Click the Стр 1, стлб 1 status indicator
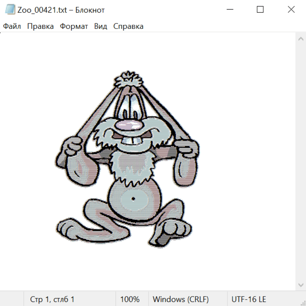This screenshot has width=306, height=306. (52, 300)
